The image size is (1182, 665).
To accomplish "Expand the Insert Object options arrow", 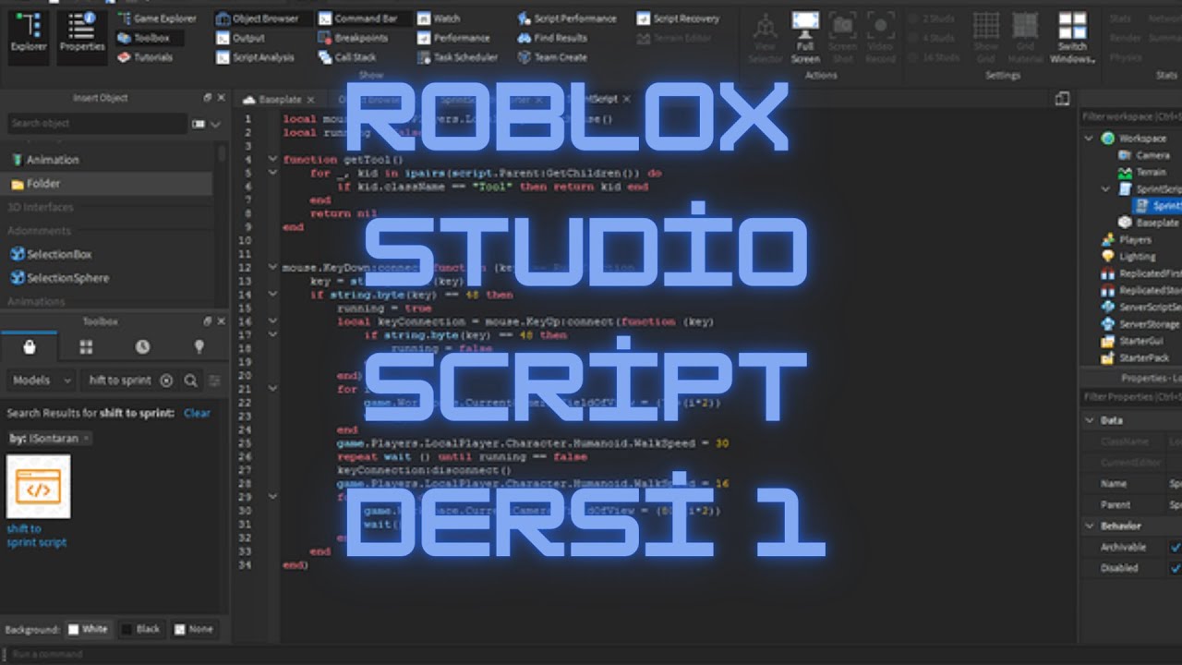I will point(215,124).
